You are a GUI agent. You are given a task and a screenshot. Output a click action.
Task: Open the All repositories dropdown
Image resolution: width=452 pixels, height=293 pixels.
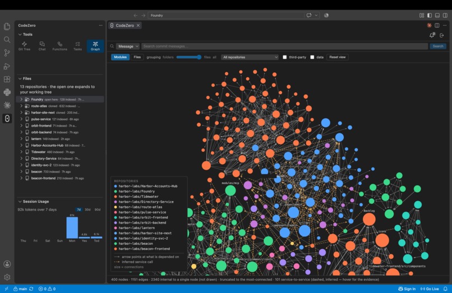pos(250,57)
